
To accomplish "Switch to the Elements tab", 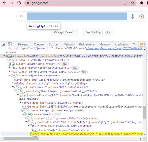I will click(x=23, y=44).
